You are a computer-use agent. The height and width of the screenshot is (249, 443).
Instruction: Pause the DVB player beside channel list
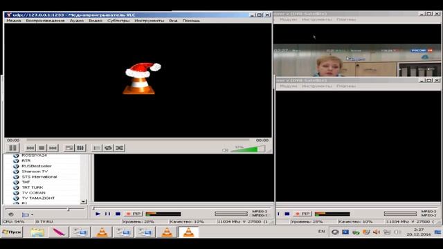[108, 214]
